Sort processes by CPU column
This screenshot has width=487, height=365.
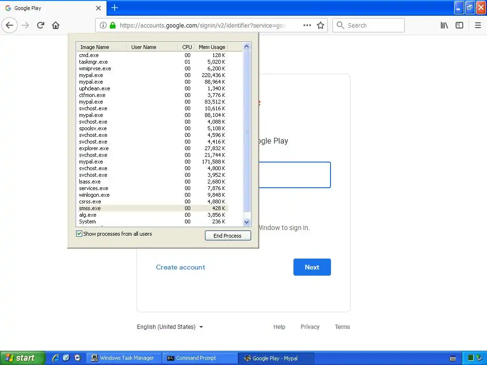point(186,47)
